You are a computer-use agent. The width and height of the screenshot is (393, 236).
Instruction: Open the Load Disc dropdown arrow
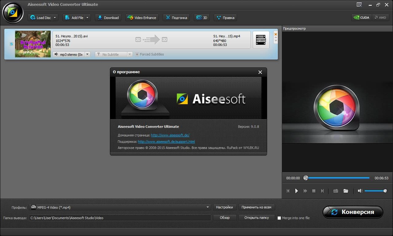tap(55, 18)
